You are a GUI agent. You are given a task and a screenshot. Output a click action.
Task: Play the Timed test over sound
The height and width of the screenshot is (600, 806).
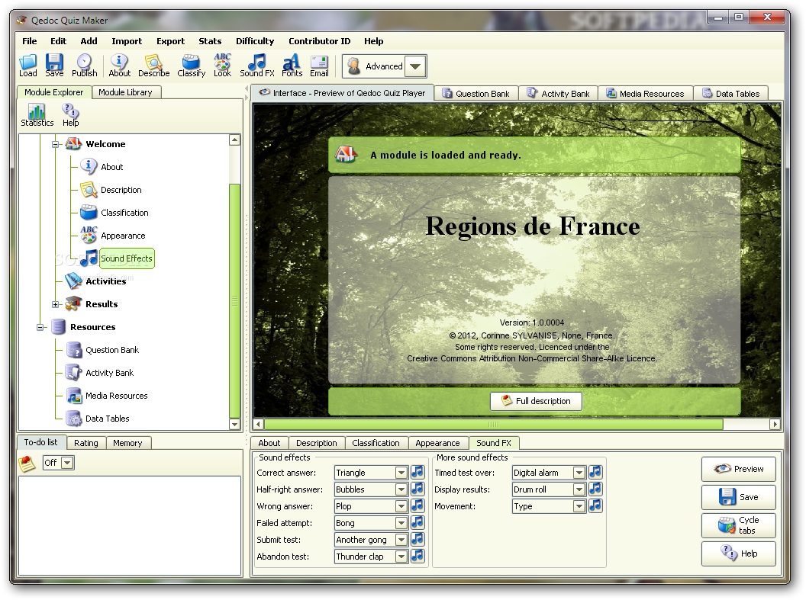click(x=595, y=472)
